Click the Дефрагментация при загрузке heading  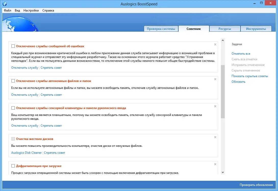tap(39, 166)
